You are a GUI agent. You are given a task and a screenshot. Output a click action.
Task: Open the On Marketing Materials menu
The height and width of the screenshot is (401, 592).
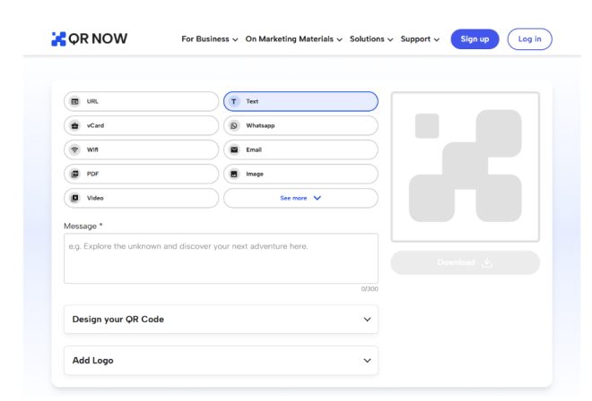click(x=293, y=39)
